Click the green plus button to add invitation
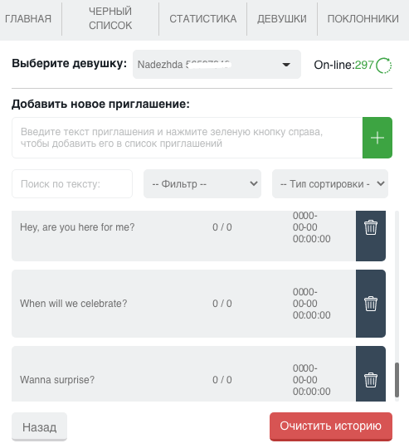 point(377,138)
